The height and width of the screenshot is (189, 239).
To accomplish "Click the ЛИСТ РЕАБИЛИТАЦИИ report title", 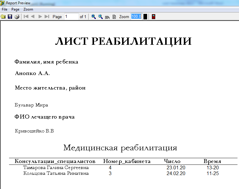I will click(123, 41).
